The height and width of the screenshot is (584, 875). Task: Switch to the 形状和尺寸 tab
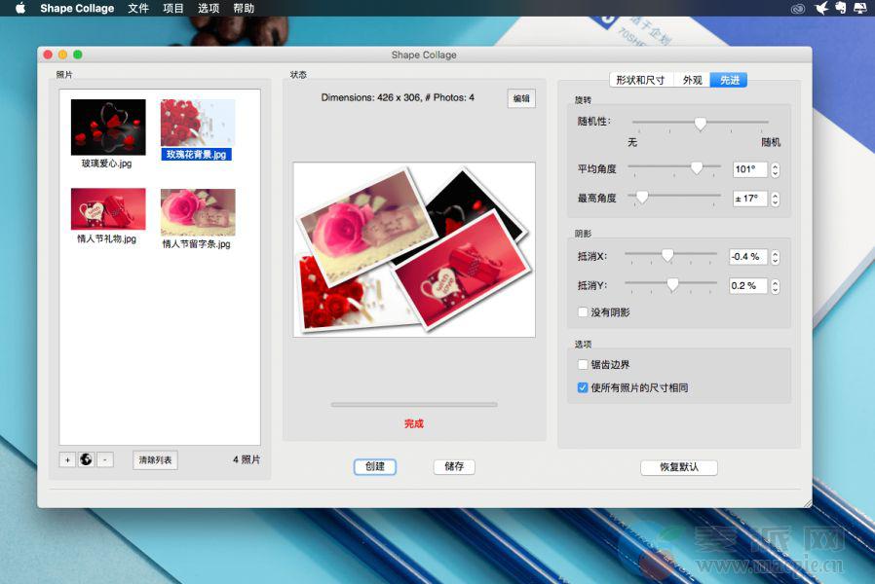coord(640,80)
